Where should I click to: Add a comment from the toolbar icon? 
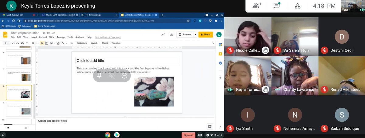(x=71, y=43)
